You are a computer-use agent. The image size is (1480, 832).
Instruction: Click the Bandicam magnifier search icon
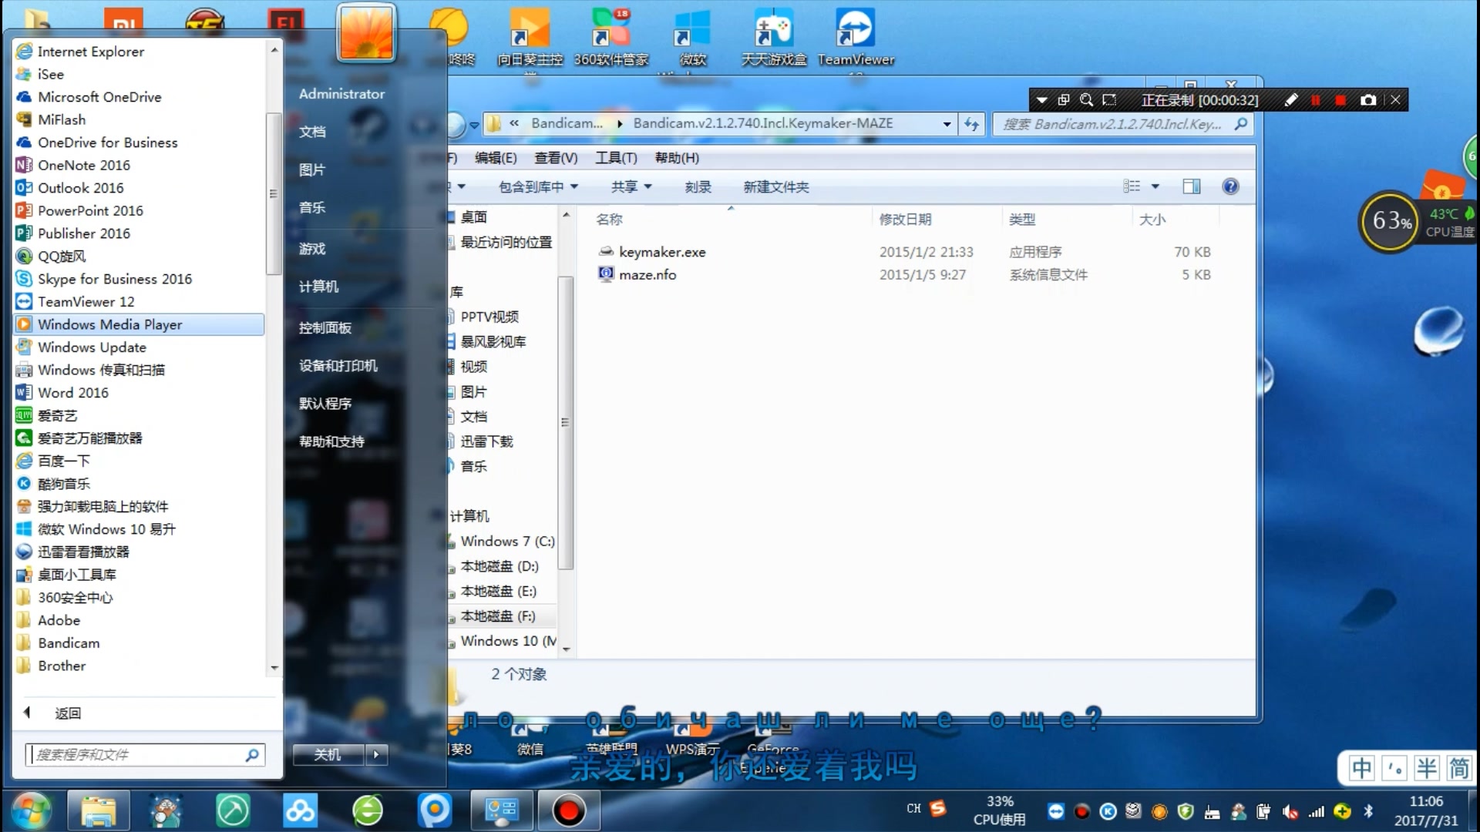coord(1086,100)
